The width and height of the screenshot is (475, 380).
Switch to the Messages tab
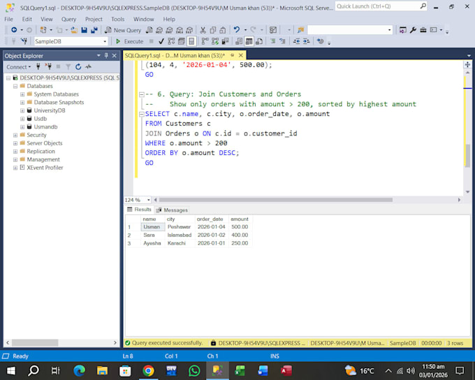coord(172,210)
